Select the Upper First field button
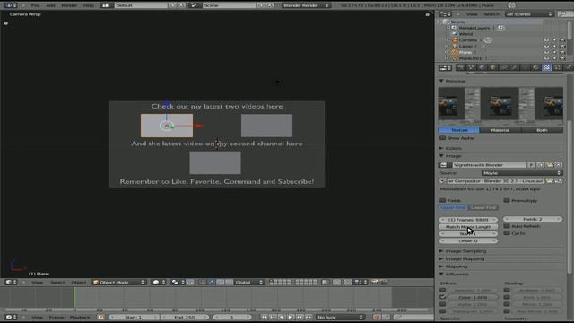Image resolution: width=574 pixels, height=323 pixels. pyautogui.click(x=453, y=207)
